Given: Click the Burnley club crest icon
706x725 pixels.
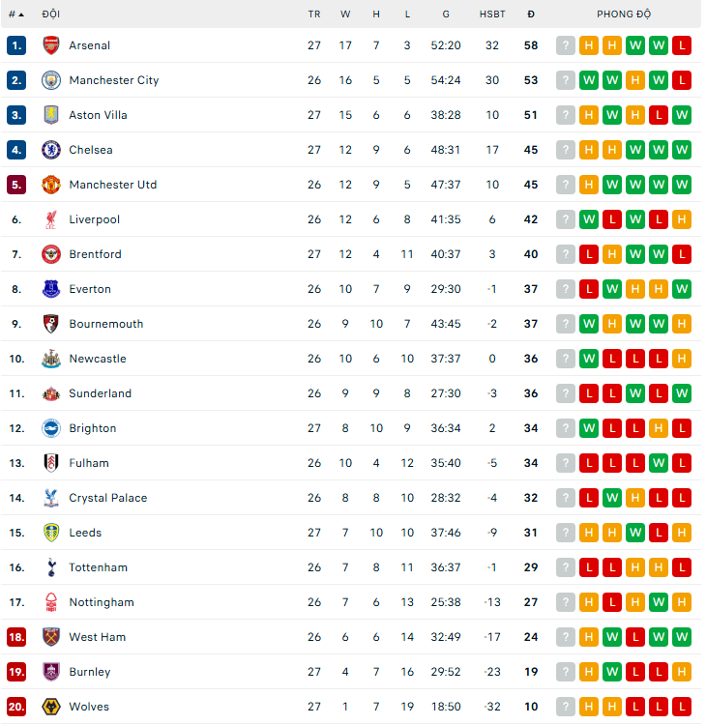Looking at the screenshot, I should (51, 672).
